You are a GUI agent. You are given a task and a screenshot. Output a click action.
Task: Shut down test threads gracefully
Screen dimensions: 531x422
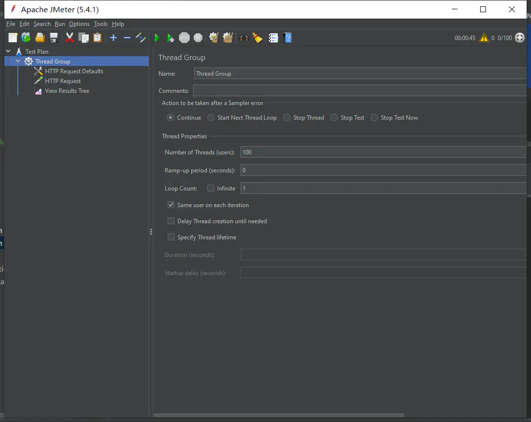coord(198,38)
